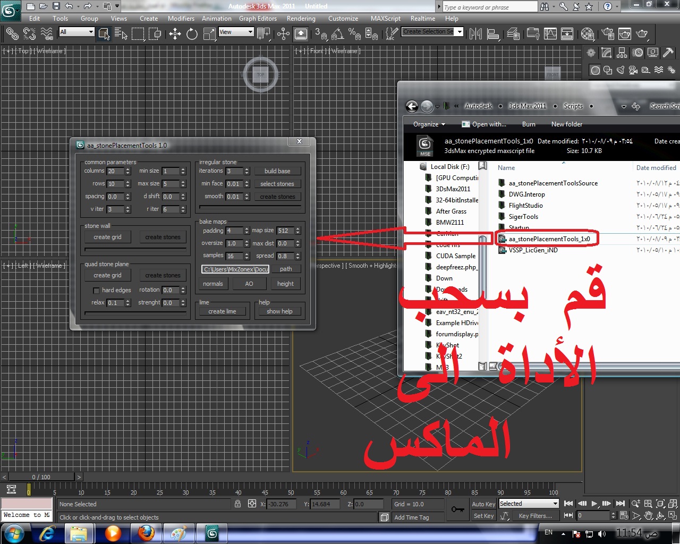Click the build base button
This screenshot has width=680, height=544.
point(277,171)
